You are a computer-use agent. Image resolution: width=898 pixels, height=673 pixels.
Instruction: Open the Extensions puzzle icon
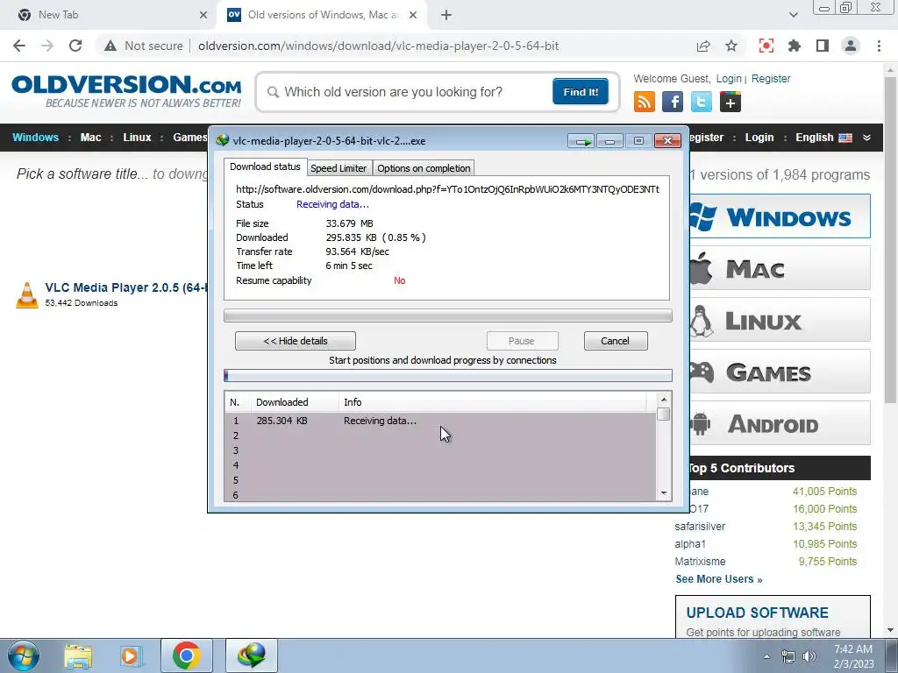click(795, 46)
